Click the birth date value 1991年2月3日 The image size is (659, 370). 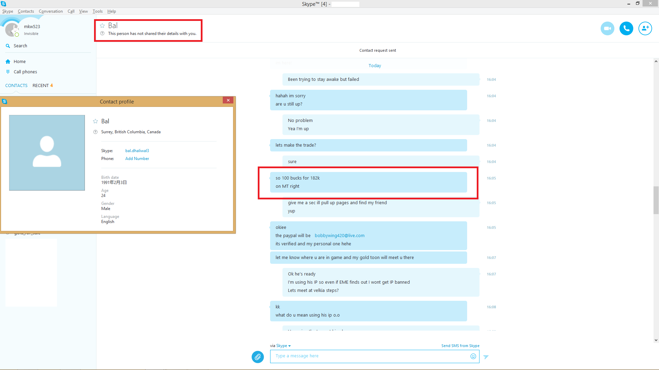(114, 183)
